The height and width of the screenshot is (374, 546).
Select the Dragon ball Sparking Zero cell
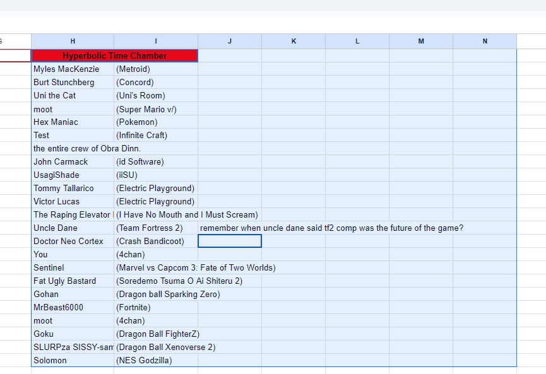[x=156, y=294]
